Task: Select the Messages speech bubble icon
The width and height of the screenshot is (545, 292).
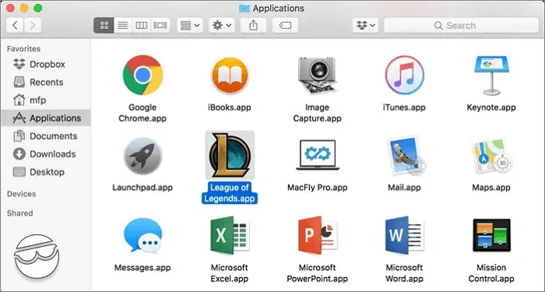Action: (142, 236)
